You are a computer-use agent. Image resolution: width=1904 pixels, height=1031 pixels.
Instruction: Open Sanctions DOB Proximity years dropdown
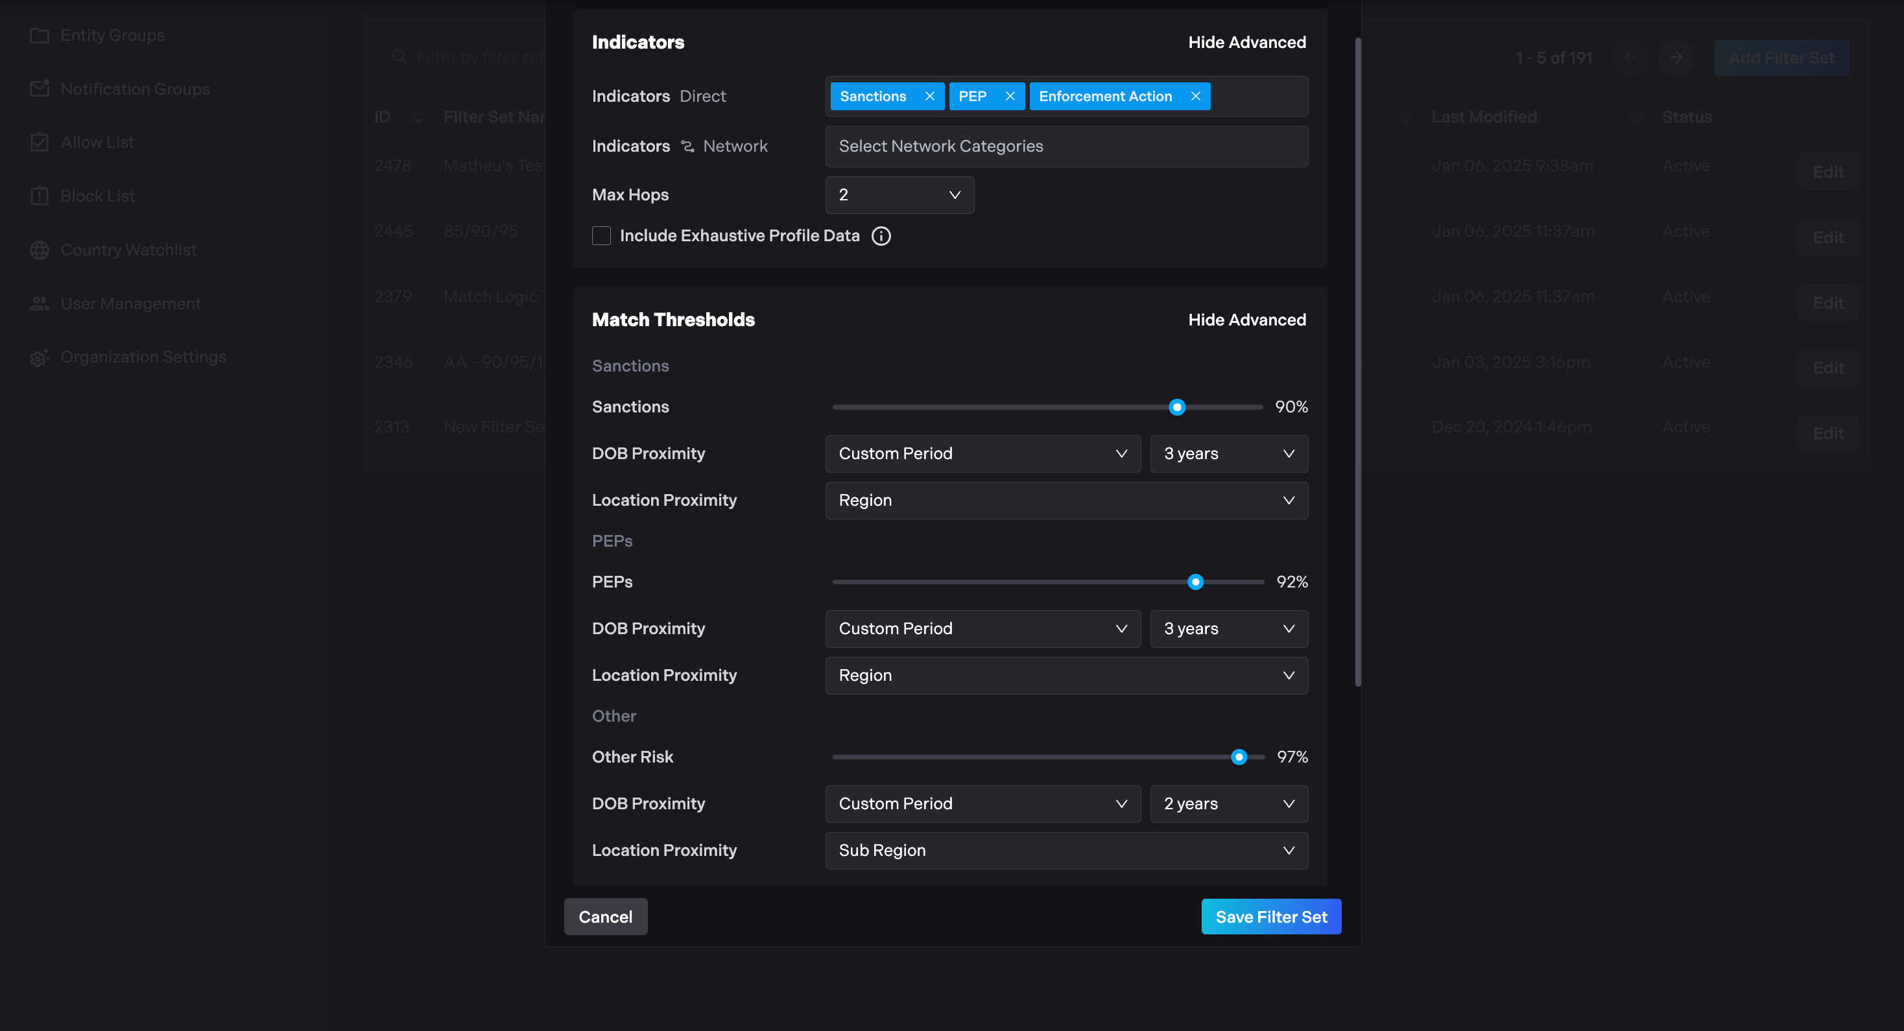[1228, 454]
